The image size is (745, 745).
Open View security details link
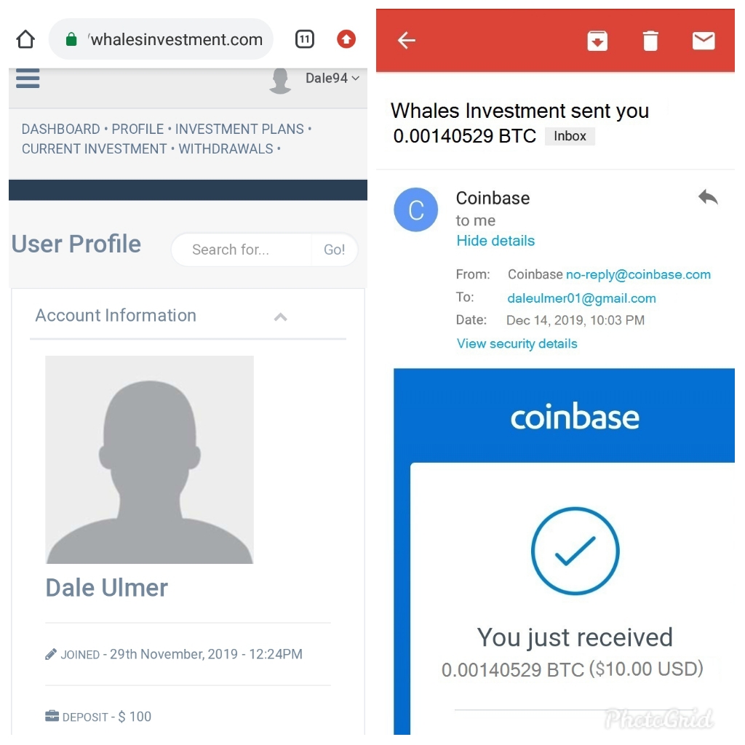pos(517,343)
